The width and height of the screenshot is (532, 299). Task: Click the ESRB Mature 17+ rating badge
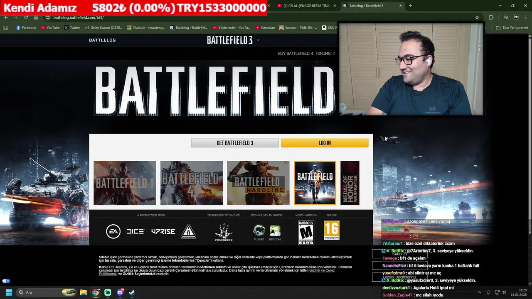click(306, 233)
